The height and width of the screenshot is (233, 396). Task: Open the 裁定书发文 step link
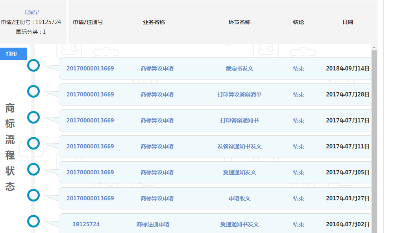click(x=240, y=68)
